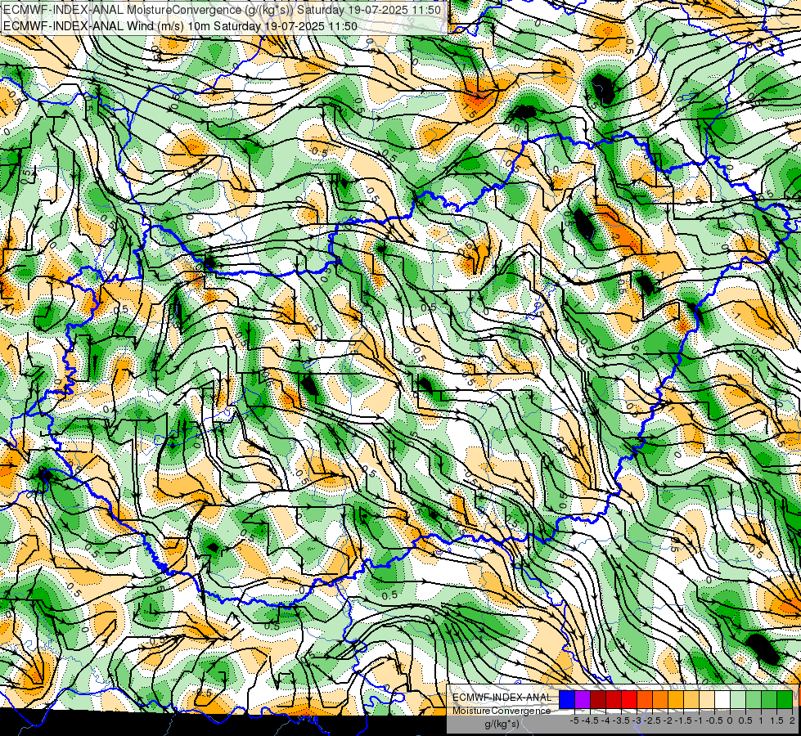Click the peach swatch between -1 and -0.5

coord(707,699)
